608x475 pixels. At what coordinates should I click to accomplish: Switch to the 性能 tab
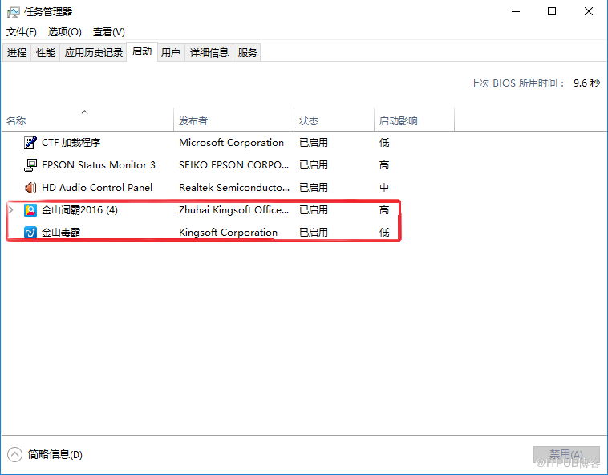(46, 52)
